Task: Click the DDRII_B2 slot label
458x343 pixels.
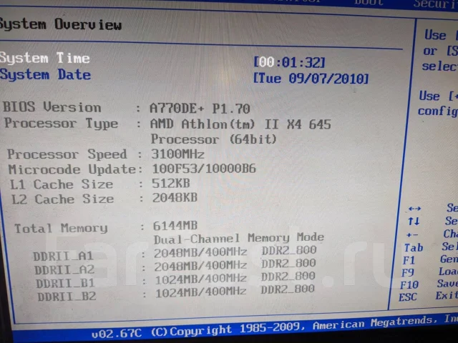Action: [x=67, y=297]
